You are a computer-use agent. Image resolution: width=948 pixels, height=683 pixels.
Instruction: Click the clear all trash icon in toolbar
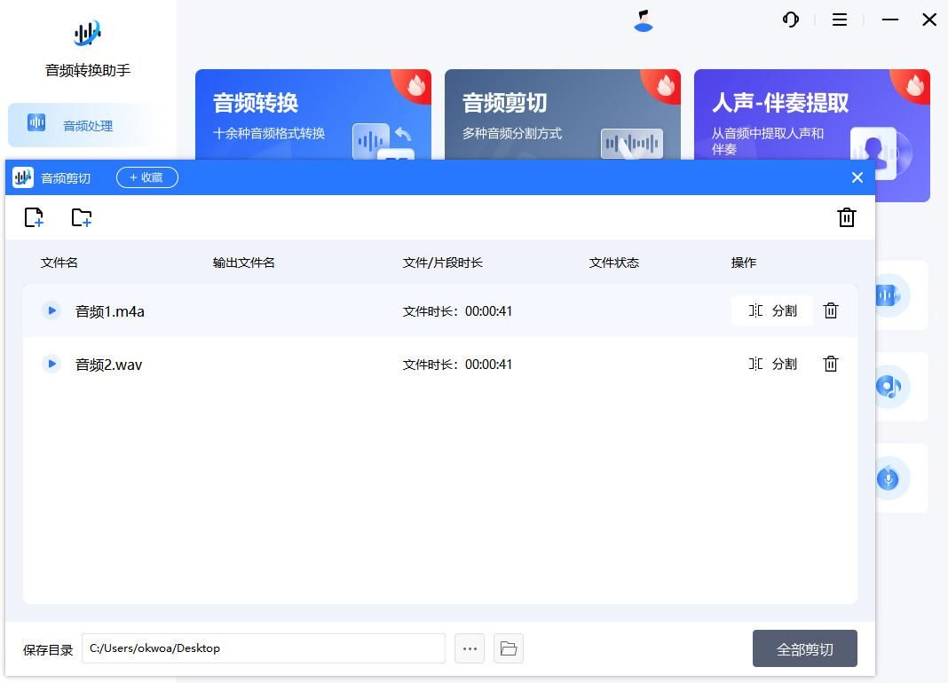847,217
